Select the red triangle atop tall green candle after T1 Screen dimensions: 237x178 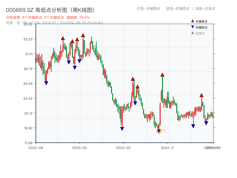(x=162, y=75)
